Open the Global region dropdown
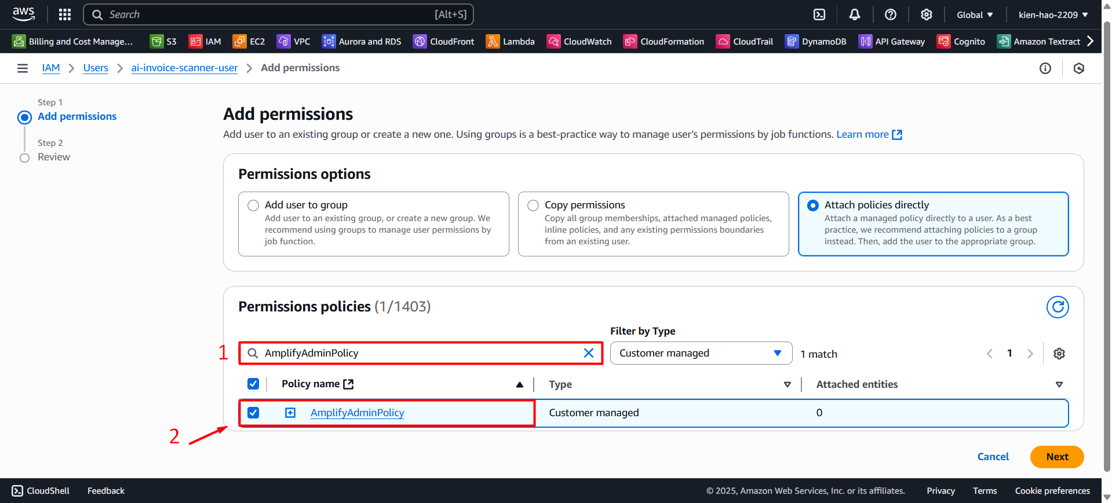The height and width of the screenshot is (503, 1112). pos(975,14)
